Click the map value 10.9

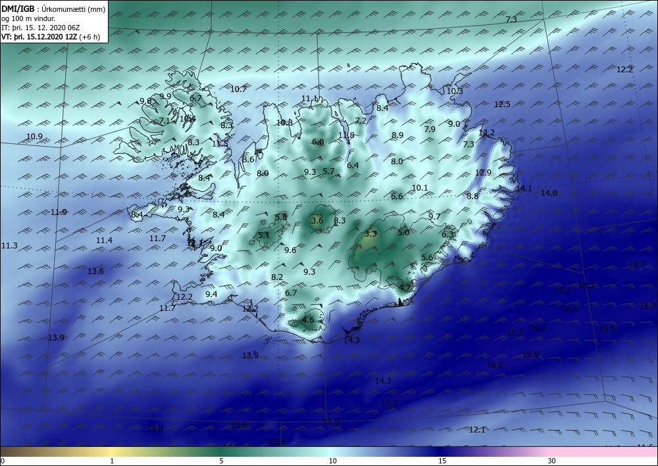pyautogui.click(x=34, y=136)
